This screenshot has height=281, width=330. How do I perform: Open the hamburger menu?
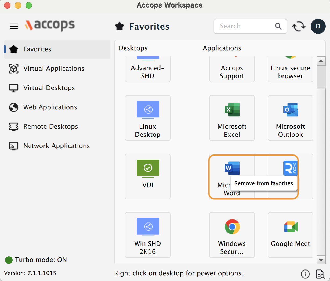[14, 26]
